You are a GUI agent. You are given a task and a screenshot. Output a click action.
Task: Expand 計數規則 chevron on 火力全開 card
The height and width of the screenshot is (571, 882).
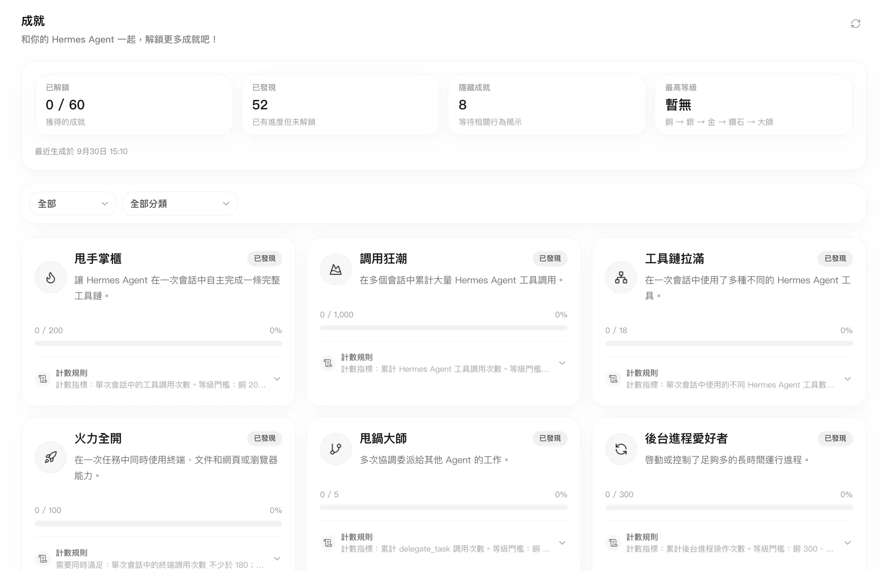coord(277,559)
